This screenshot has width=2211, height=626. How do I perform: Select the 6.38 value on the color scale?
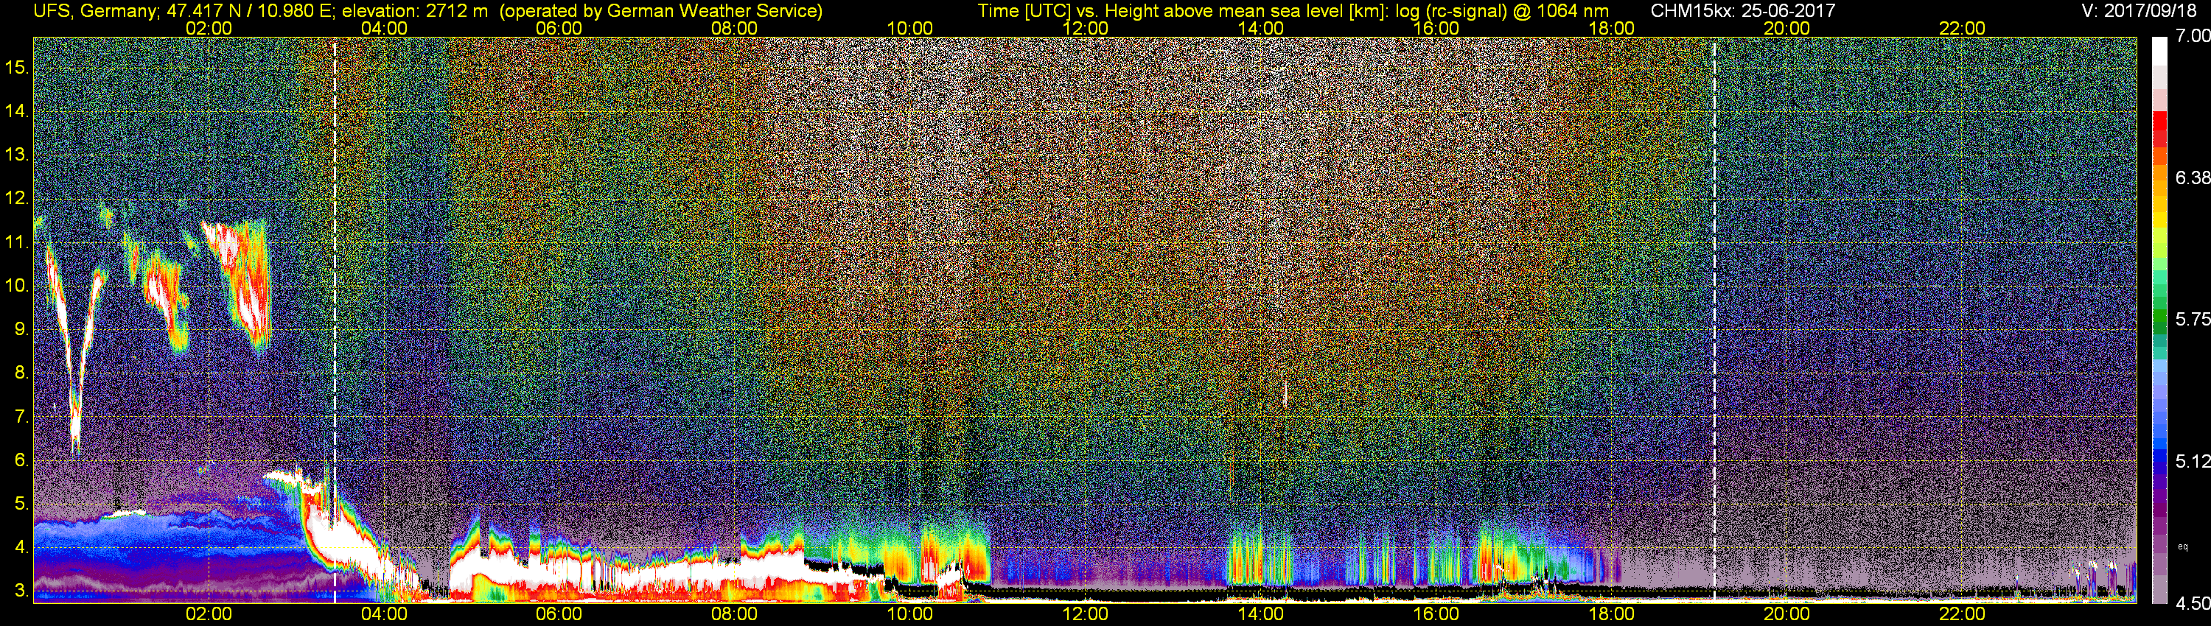[2192, 177]
